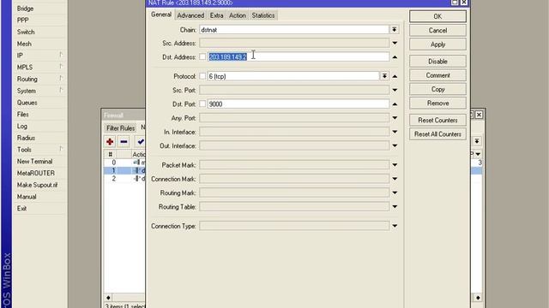Open the Queues menu item
This screenshot has width=549, height=308.
27,103
